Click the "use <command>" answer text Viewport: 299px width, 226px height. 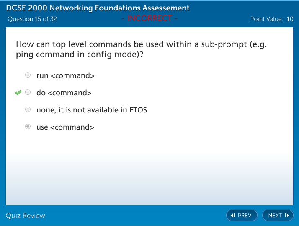tap(65, 127)
